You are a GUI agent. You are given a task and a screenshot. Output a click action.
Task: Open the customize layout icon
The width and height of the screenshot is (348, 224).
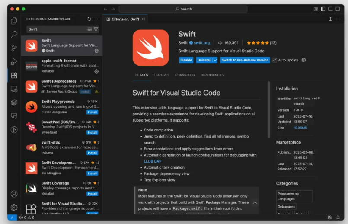(316, 9)
